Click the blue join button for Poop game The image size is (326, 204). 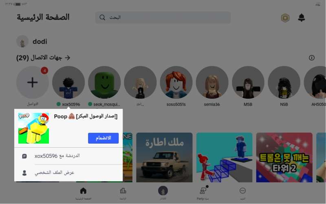click(x=104, y=138)
